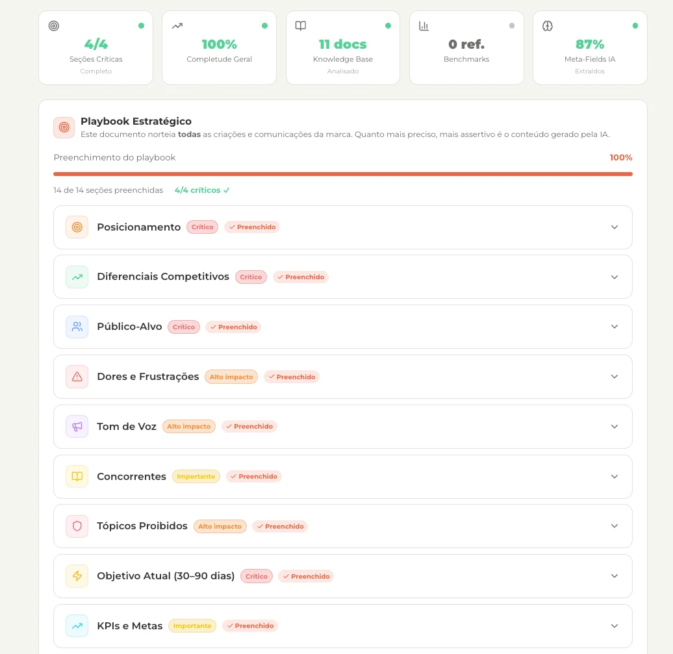The image size is (673, 654).
Task: Click the Tom de Voz megaphone icon
Action: (x=77, y=427)
